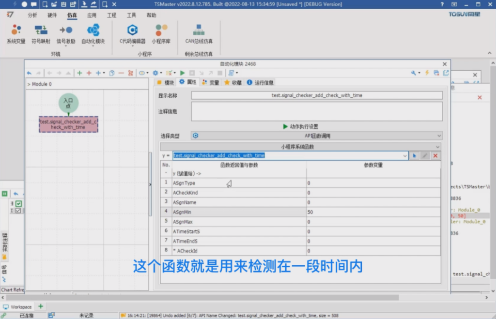Open the 自动化模块 automation module tool
The width and height of the screenshot is (496, 319).
[x=93, y=34]
